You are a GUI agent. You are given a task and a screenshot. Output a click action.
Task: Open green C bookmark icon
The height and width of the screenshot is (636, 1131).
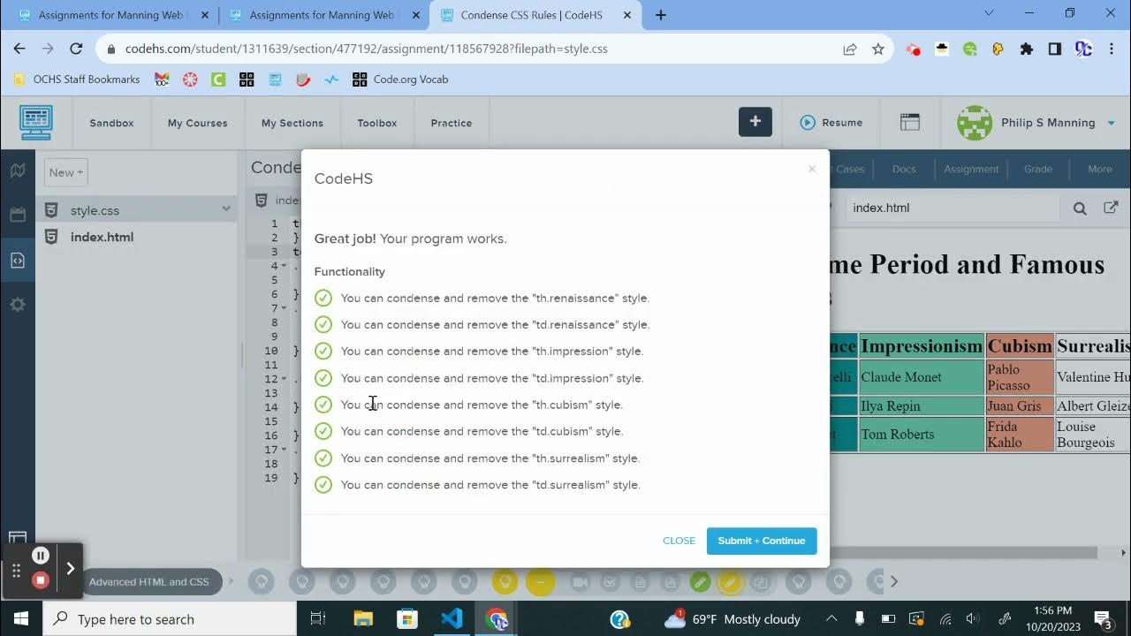(218, 79)
